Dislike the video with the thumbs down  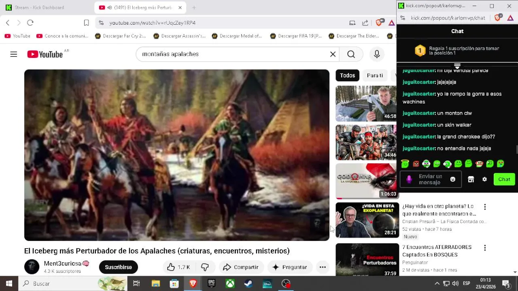pos(205,267)
